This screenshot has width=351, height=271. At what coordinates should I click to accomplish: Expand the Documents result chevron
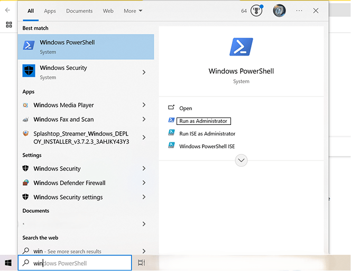pyautogui.click(x=144, y=224)
